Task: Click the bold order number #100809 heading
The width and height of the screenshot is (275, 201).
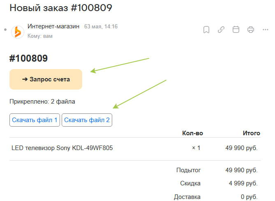Action: [x=28, y=58]
